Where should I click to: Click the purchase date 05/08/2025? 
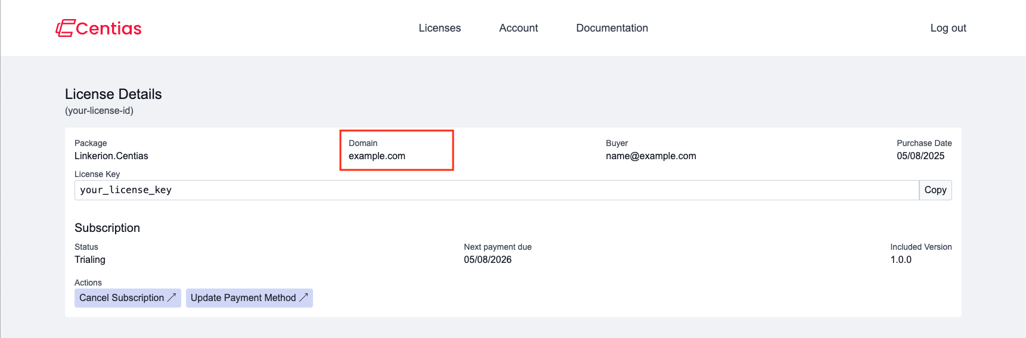[920, 156]
